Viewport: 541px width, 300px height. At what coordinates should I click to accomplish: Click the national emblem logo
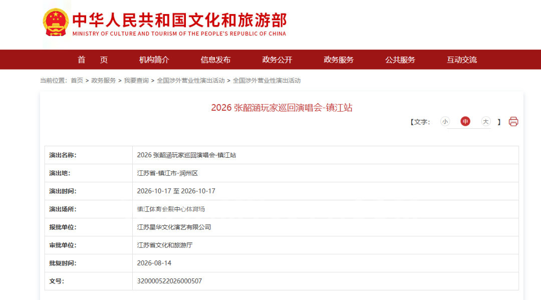56,23
